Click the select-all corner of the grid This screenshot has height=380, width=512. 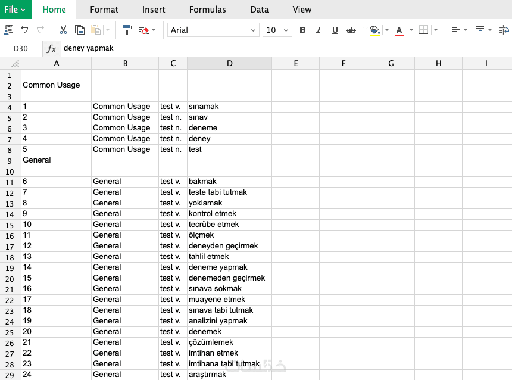click(x=11, y=63)
